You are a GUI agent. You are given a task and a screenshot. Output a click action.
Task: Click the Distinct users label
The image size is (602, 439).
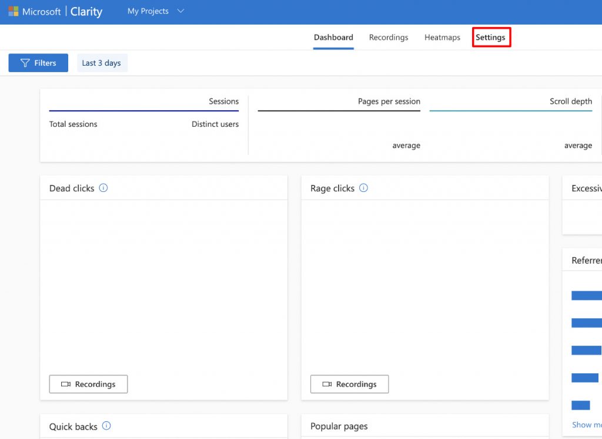(215, 124)
